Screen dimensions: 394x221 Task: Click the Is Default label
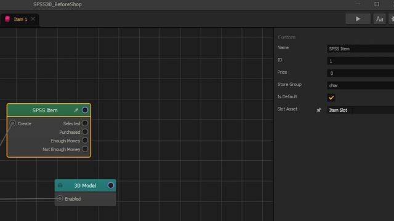point(287,97)
